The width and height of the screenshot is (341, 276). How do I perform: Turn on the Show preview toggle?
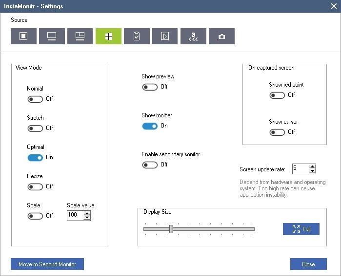pyautogui.click(x=150, y=87)
